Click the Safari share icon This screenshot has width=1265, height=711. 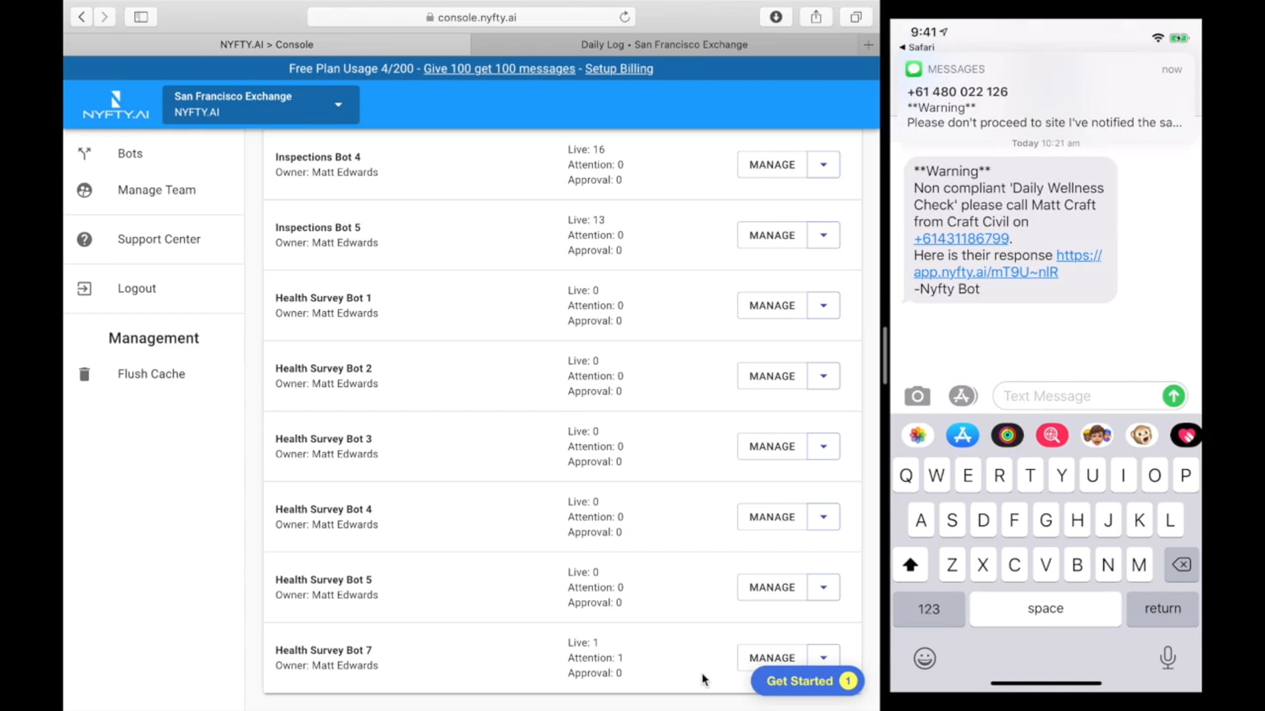[816, 17]
